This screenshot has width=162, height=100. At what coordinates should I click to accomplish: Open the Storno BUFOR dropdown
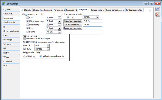tap(59, 32)
